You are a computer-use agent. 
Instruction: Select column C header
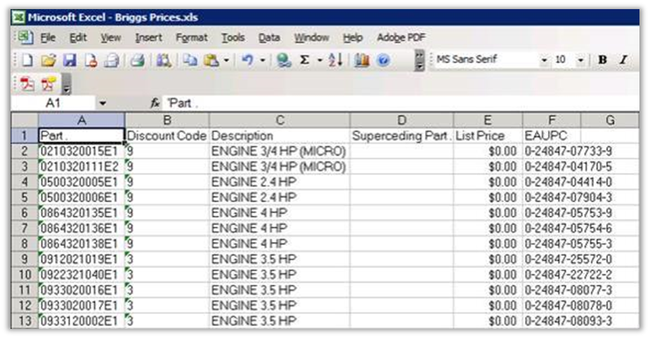(x=280, y=120)
